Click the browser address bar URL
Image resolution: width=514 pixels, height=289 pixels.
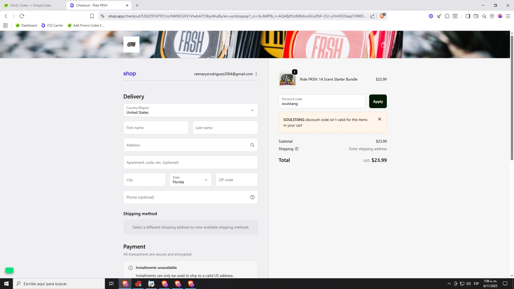coord(236,16)
